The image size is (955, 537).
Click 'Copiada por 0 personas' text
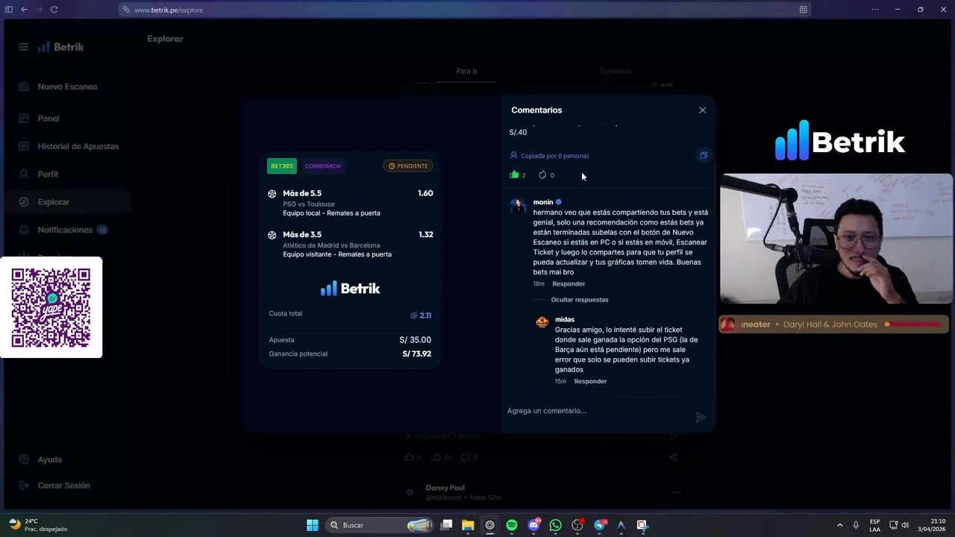(555, 156)
